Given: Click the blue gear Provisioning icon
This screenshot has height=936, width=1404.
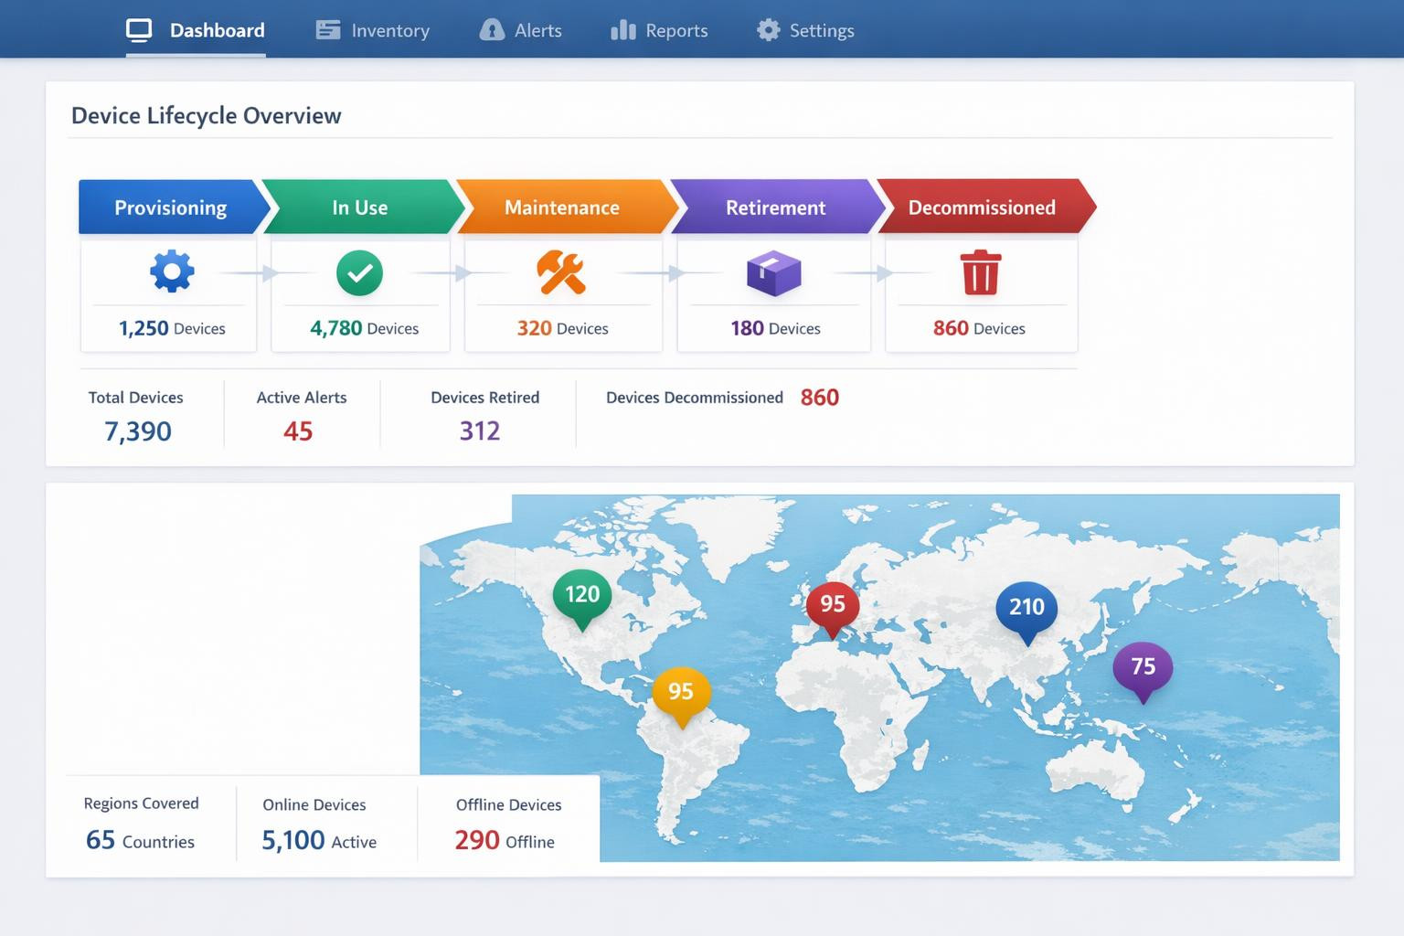Looking at the screenshot, I should coord(172,272).
